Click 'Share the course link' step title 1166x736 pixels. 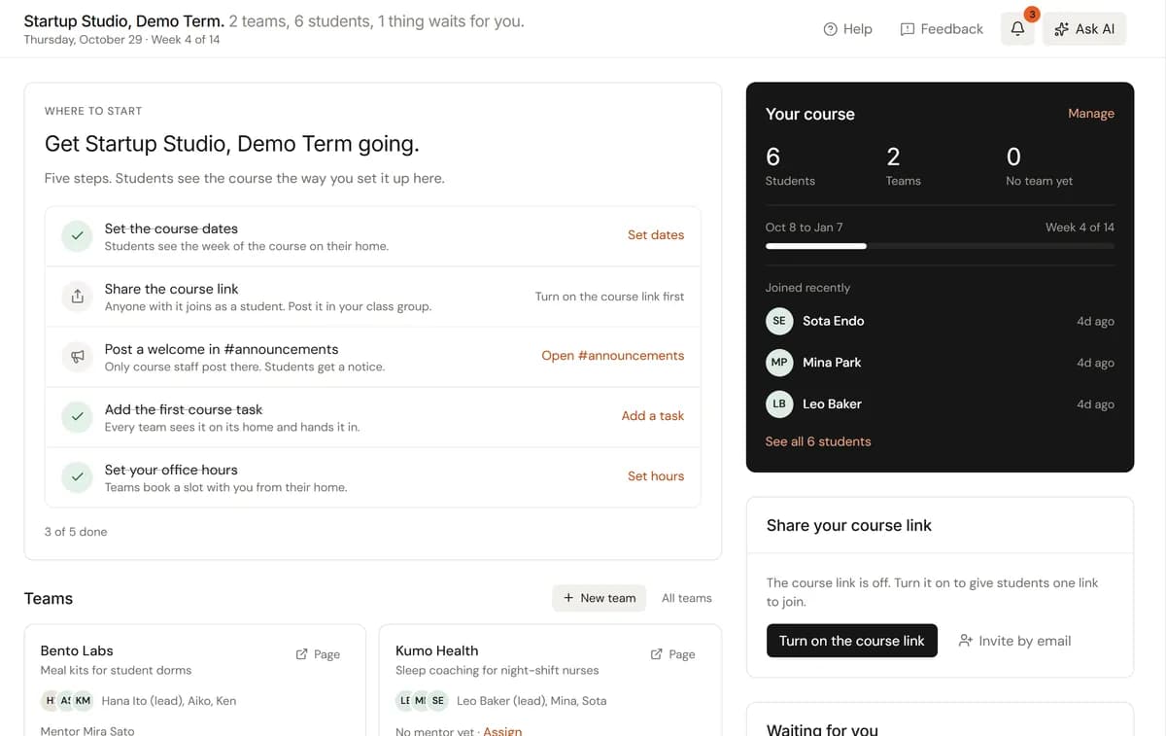(171, 289)
